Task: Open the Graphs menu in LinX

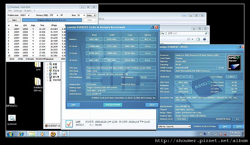Action: click(x=28, y=11)
